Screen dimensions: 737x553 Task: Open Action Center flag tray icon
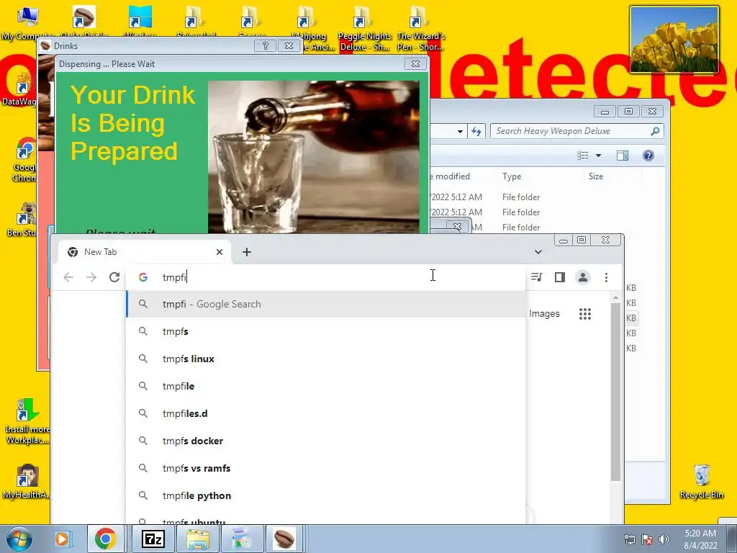pos(647,539)
